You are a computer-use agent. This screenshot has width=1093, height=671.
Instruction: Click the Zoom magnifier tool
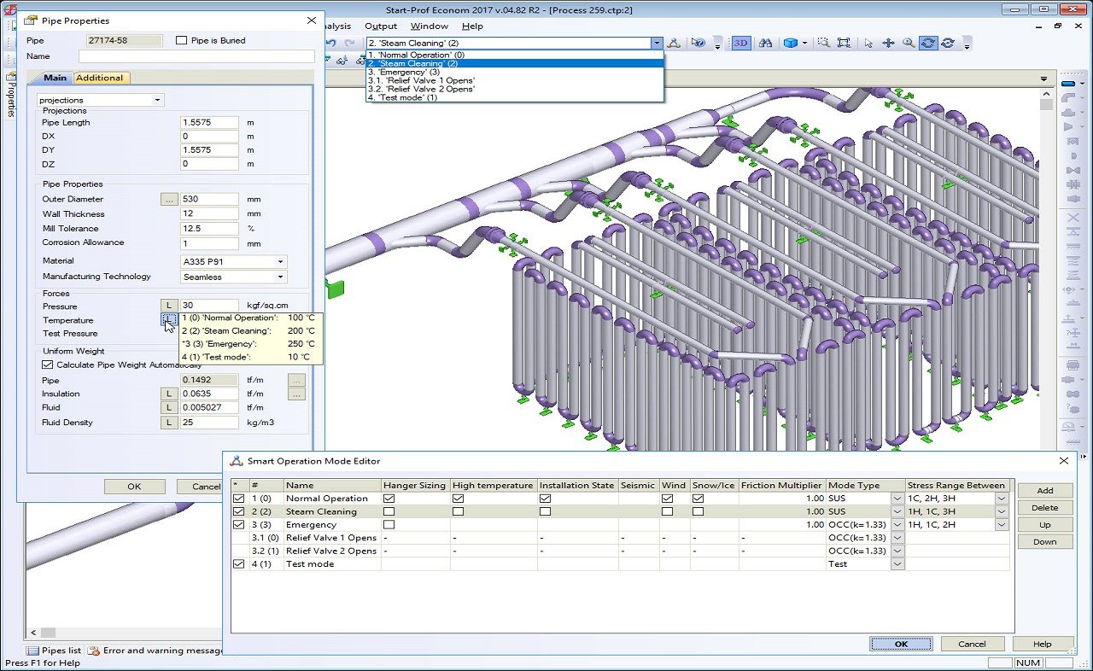[x=909, y=43]
